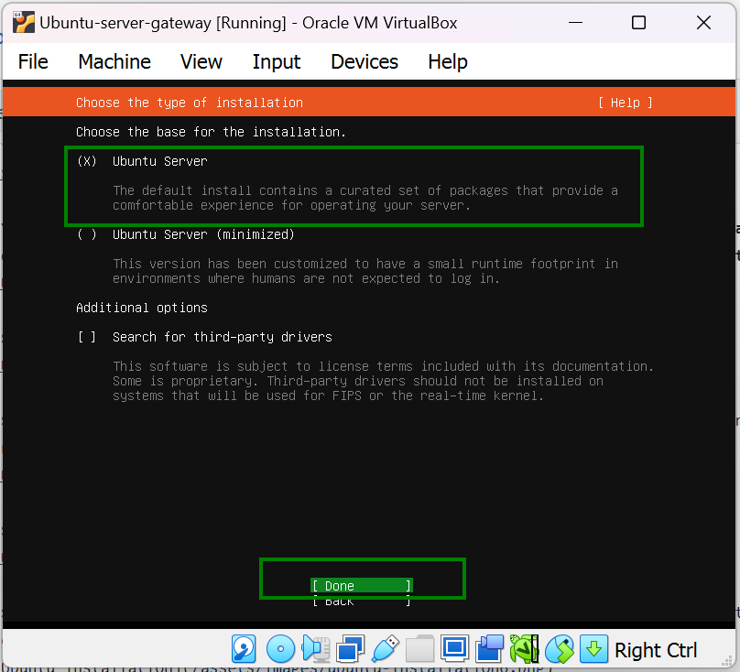
Task: Open the Devices menu
Action: (x=365, y=62)
